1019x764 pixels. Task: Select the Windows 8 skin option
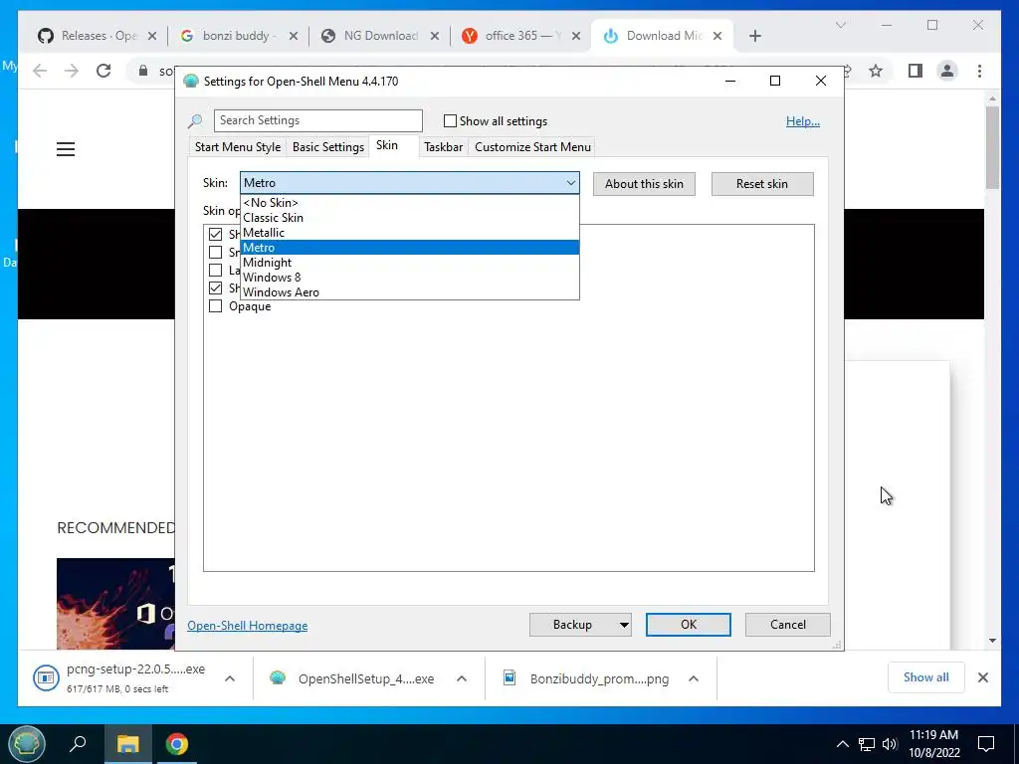pyautogui.click(x=409, y=278)
